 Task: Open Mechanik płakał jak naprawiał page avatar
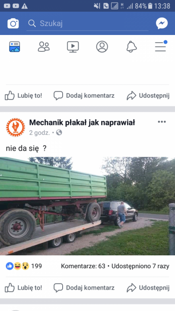point(16,127)
